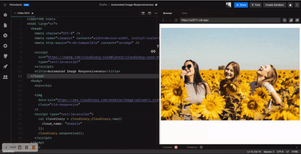This screenshot has height=154, width=301.
Task: Click the Create Sandbox button
Action: click(x=275, y=5)
